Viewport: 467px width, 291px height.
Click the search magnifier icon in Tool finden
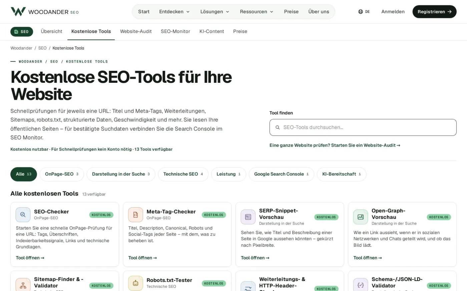(x=278, y=127)
